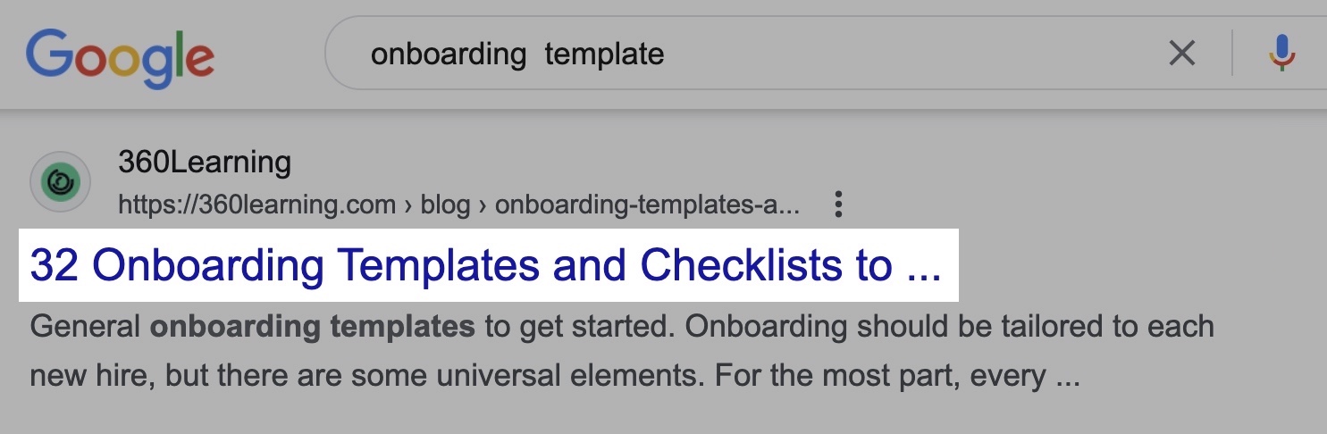
Task: Click the onboarding-templates-a... breadcrumb segment
Action: (647, 205)
